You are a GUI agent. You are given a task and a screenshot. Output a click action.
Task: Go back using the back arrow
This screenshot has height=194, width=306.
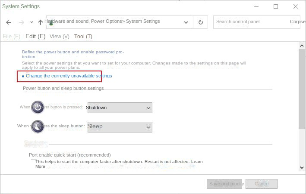coord(9,22)
